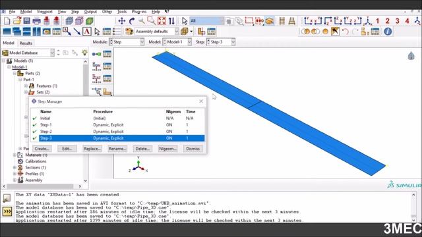
Task: Select the Step-2 row in Step Manager
Action: click(118, 132)
